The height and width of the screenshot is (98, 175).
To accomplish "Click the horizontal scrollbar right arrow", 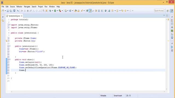I will coord(164,92).
